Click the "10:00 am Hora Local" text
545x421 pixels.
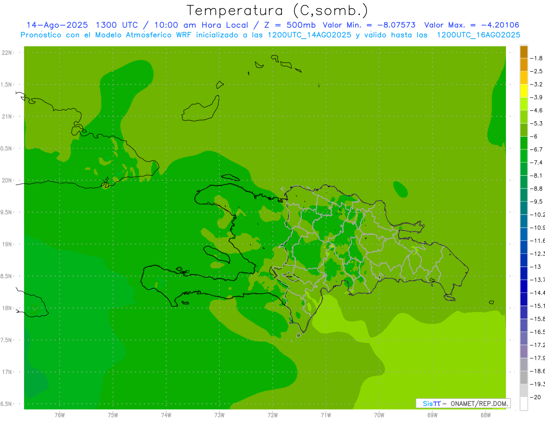coord(201,25)
